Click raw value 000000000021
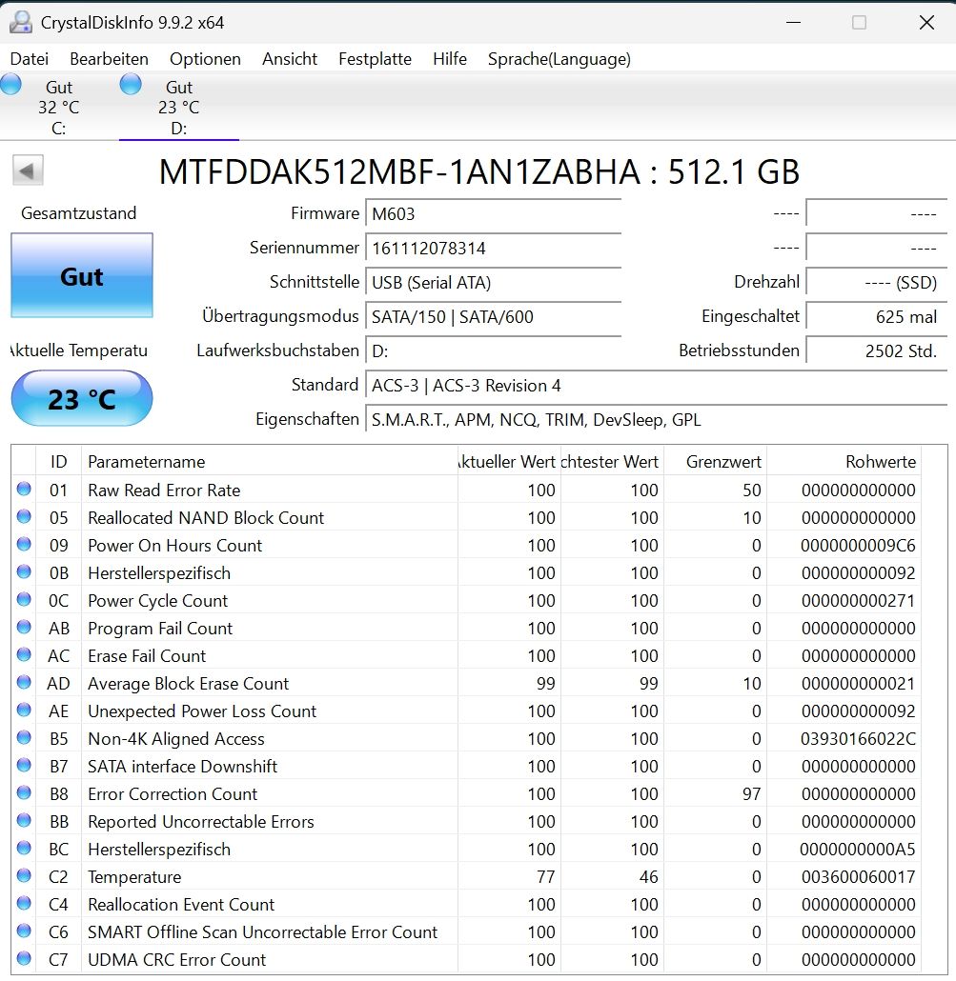This screenshot has height=981, width=956. 859,684
